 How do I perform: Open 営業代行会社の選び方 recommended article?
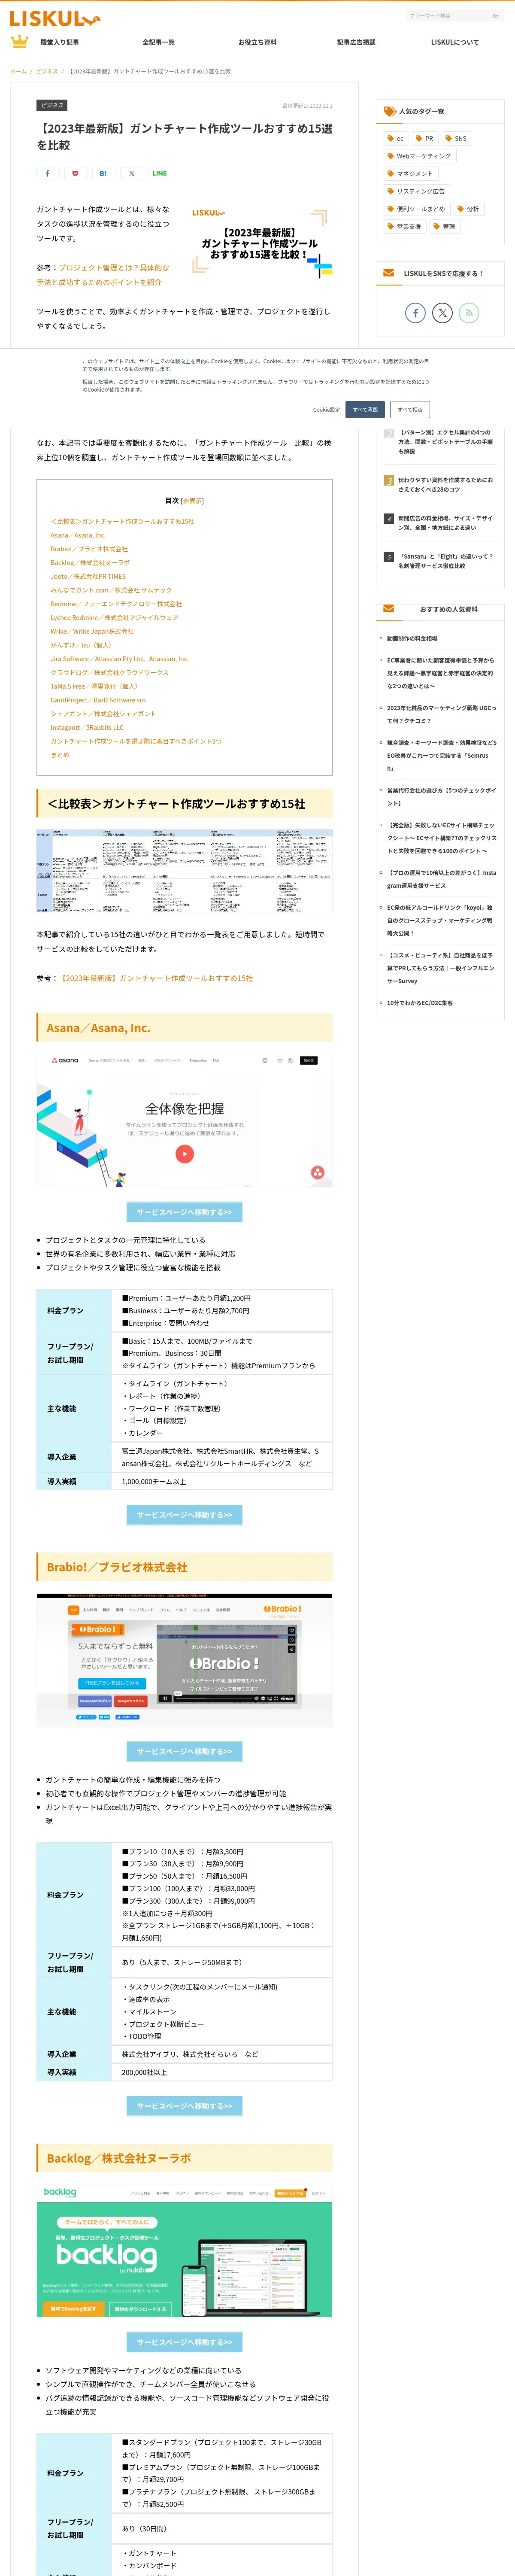pyautogui.click(x=441, y=796)
